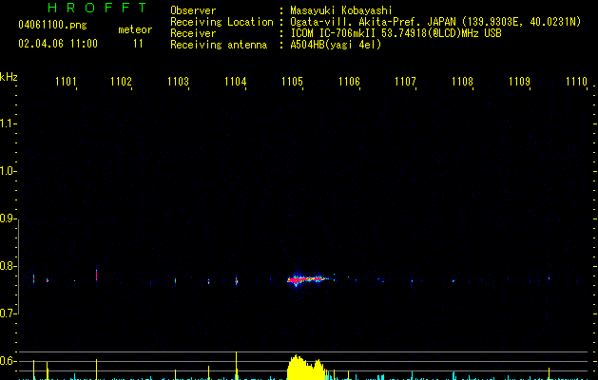Click the tall yellow spike at 1104

237,366
